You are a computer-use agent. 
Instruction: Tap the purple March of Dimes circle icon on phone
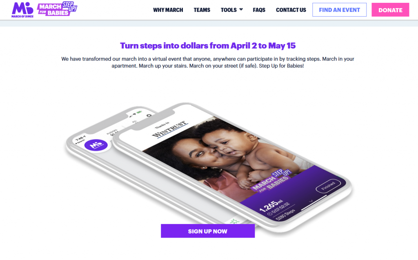click(x=96, y=145)
